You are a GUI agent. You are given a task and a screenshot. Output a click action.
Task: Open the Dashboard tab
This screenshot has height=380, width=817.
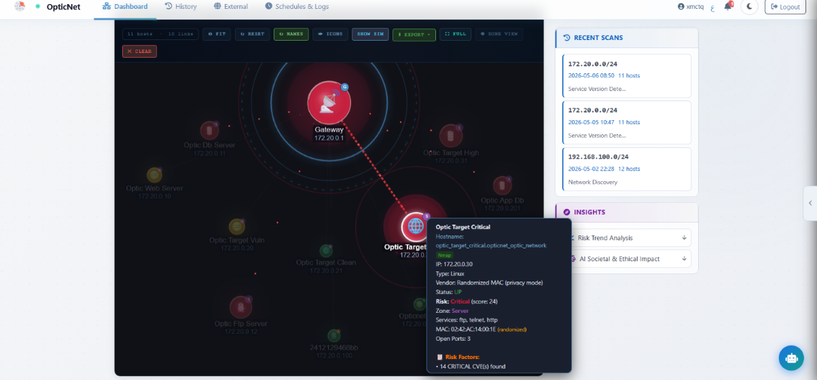(x=125, y=7)
